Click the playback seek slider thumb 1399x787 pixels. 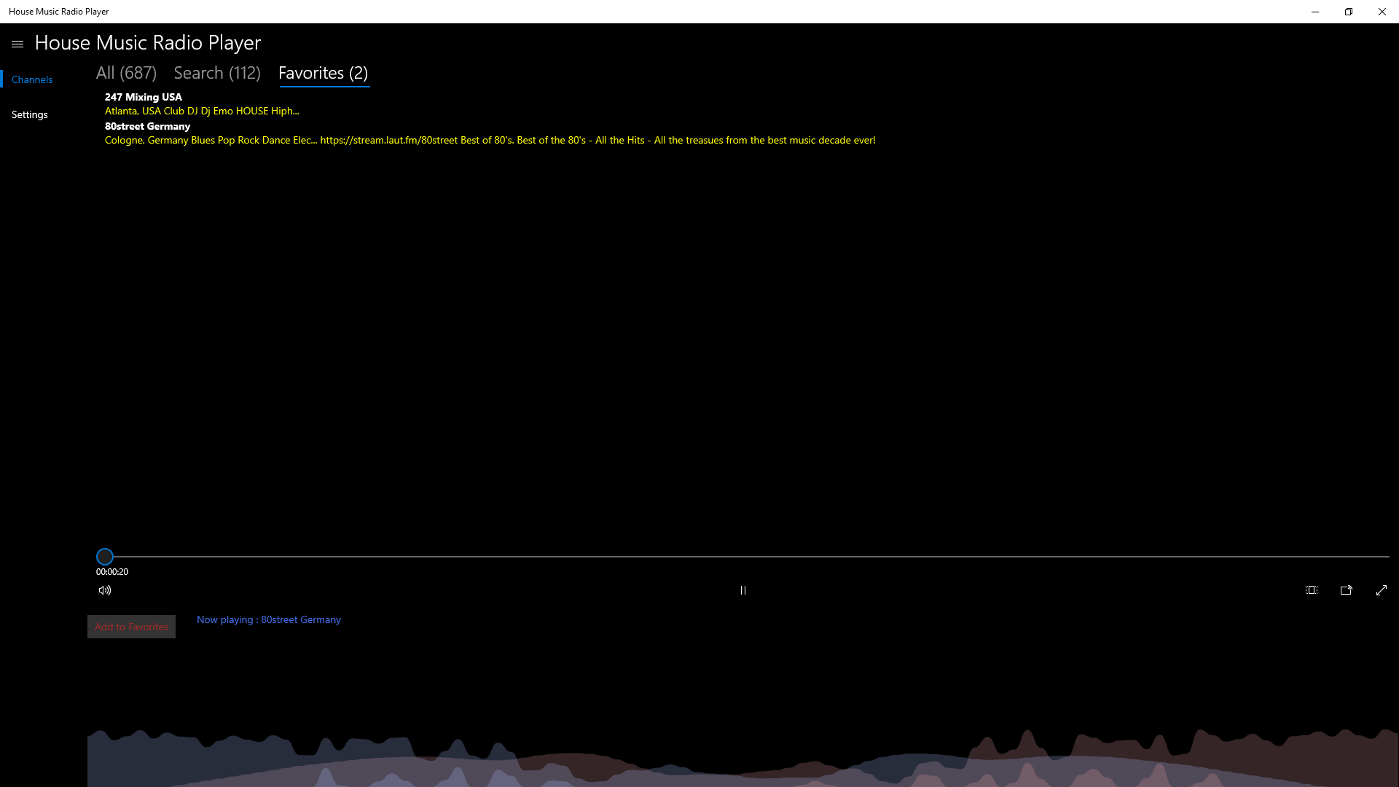(105, 557)
